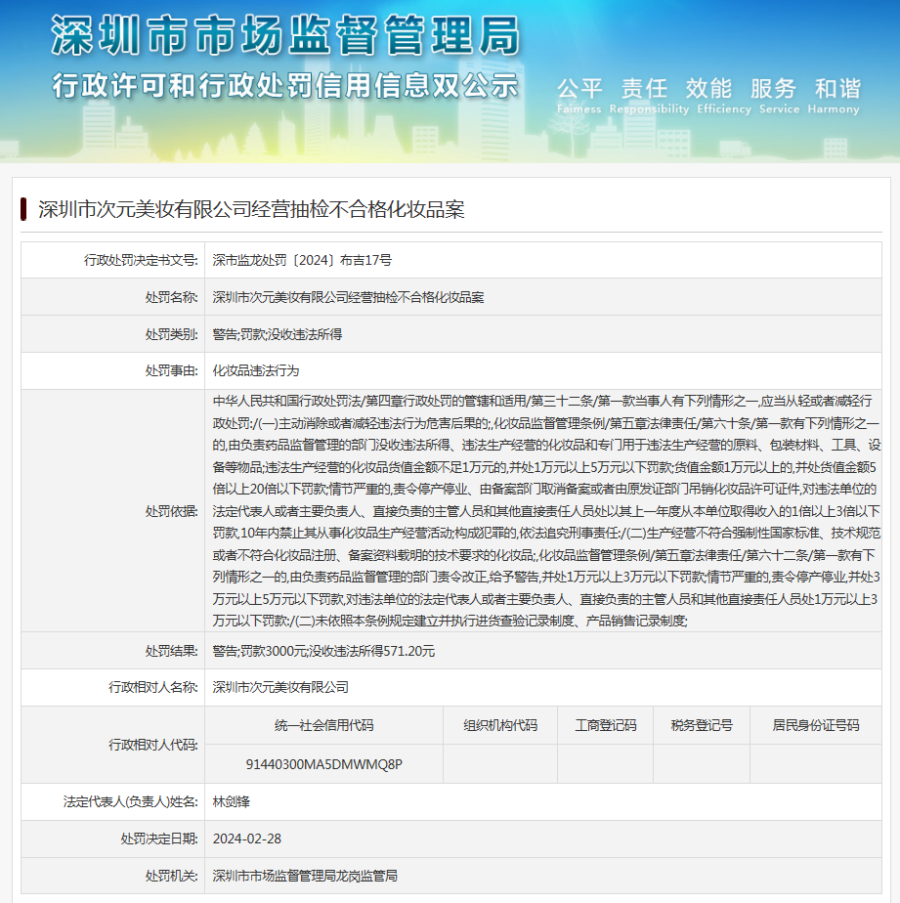This screenshot has height=903, width=900.
Task: Click the authority 深圳市市场监督管理局龙岗监管局
Action: (305, 876)
